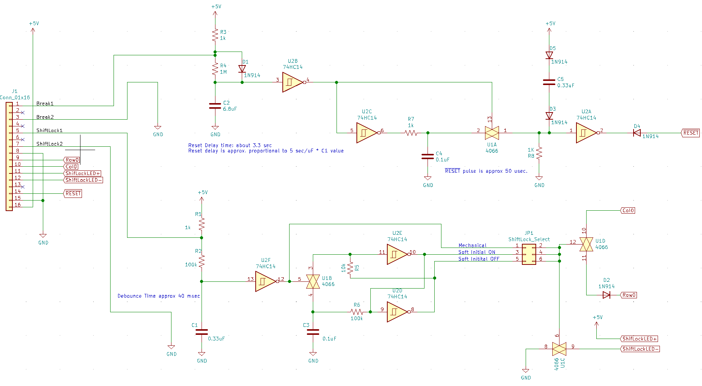Click the 'Reset Delay time: about 3.3 sec' note

coord(230,145)
